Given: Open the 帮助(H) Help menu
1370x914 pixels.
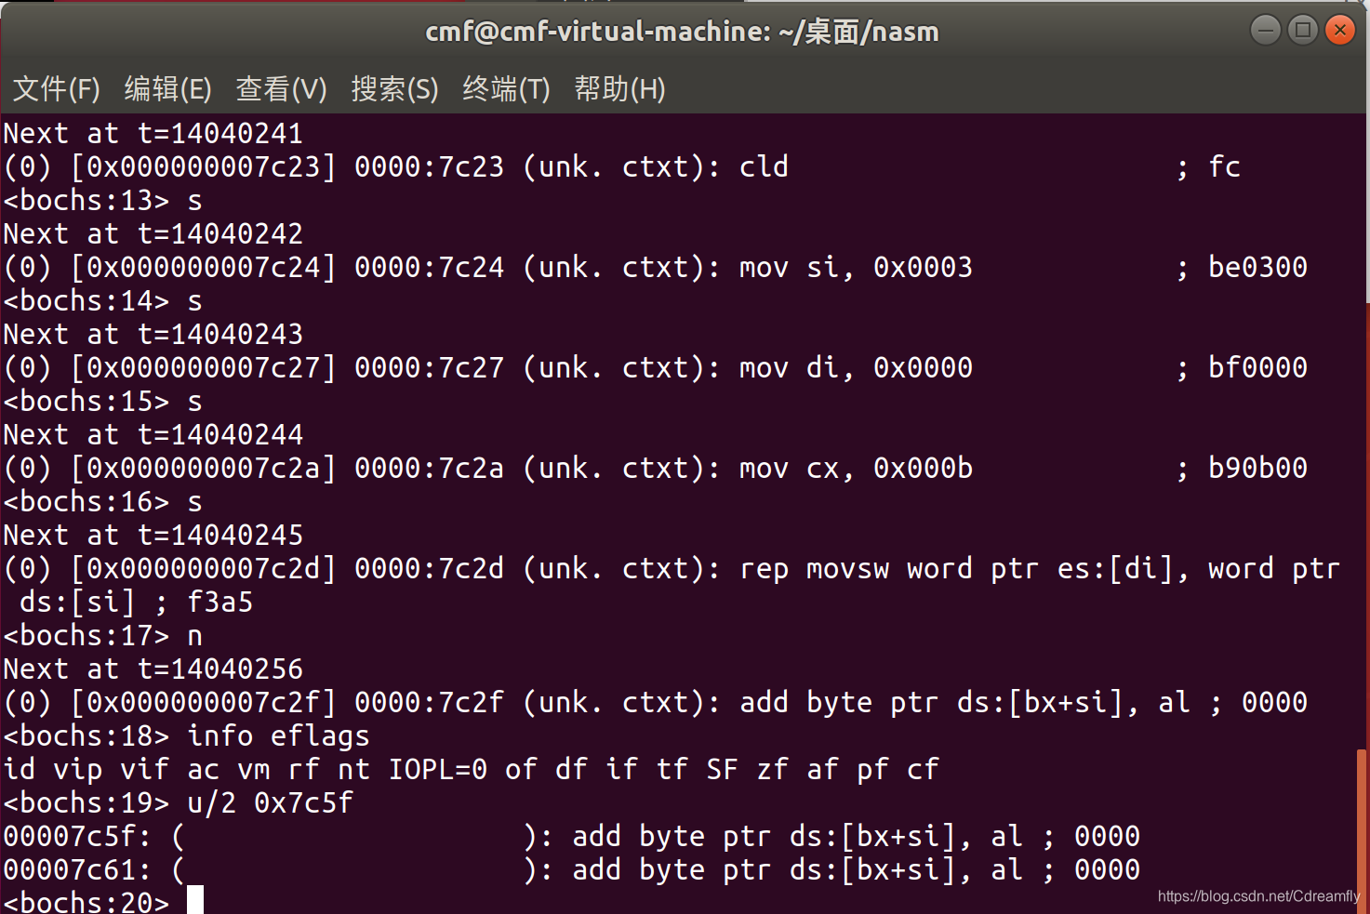Looking at the screenshot, I should tap(620, 89).
